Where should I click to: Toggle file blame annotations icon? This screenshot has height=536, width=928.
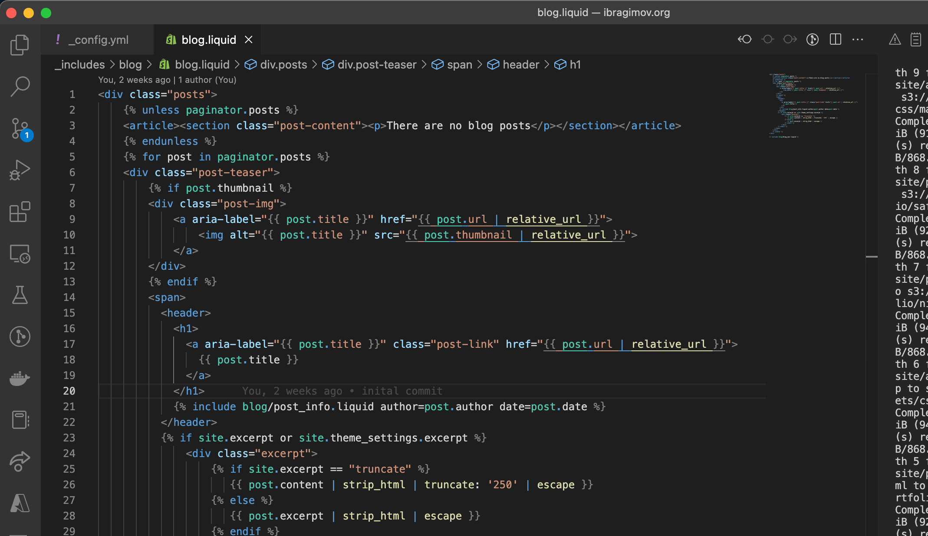tap(812, 39)
